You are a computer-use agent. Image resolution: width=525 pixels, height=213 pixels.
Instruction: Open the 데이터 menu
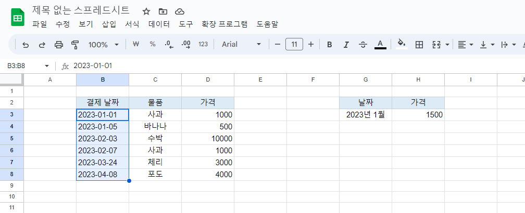coord(159,24)
